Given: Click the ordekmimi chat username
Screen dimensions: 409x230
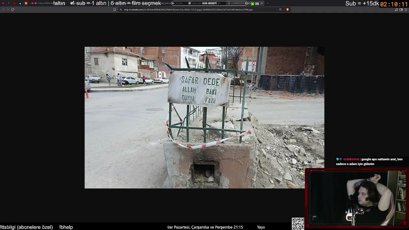Looking at the screenshot, I should 351,159.
